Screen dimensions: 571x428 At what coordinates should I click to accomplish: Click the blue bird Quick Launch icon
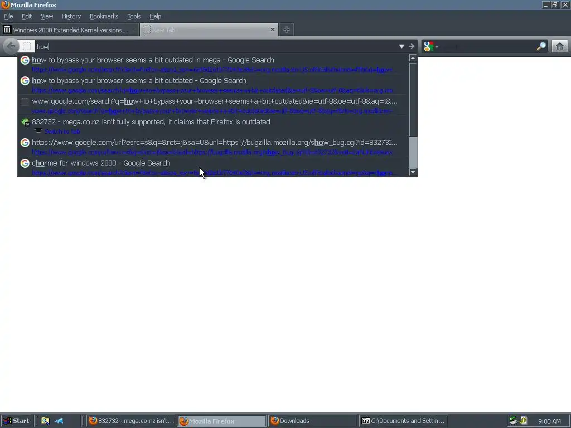click(59, 421)
